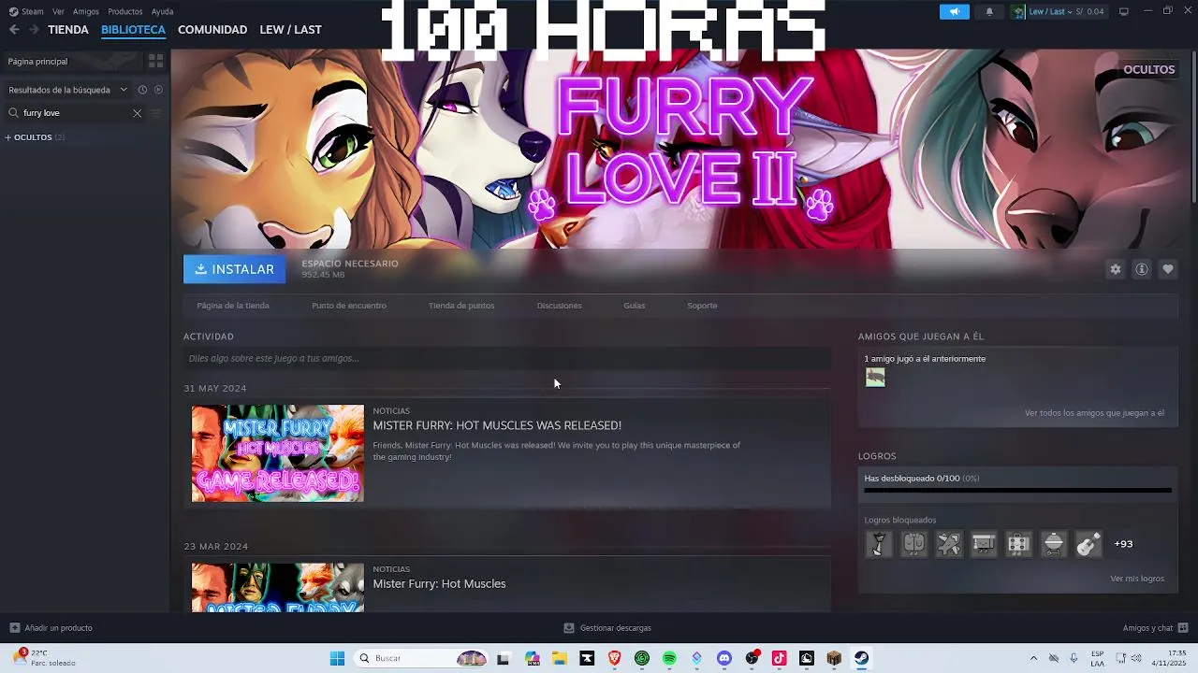Switch to the BIBLIOTECA tab

(133, 30)
